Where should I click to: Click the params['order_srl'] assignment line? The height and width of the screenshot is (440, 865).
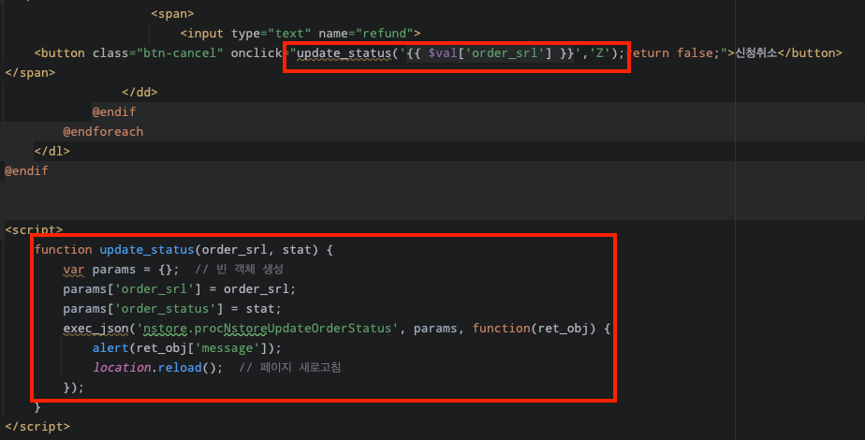[180, 289]
